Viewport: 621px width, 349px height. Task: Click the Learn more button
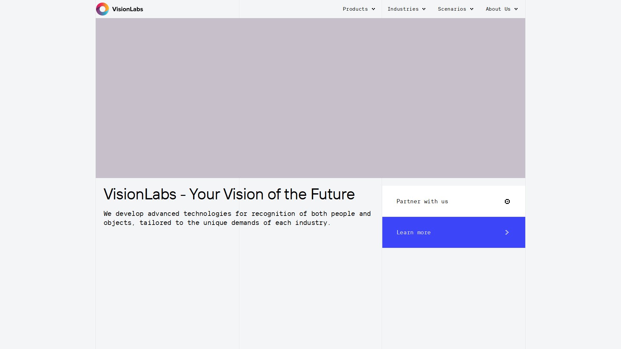point(453,232)
